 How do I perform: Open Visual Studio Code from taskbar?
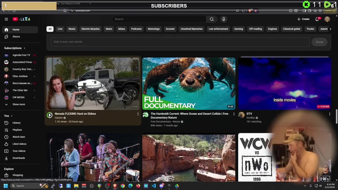coord(154,186)
